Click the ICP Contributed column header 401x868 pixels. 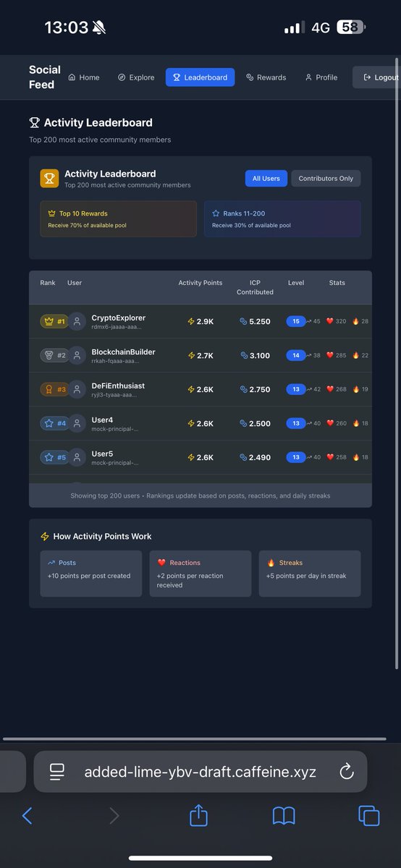[255, 287]
